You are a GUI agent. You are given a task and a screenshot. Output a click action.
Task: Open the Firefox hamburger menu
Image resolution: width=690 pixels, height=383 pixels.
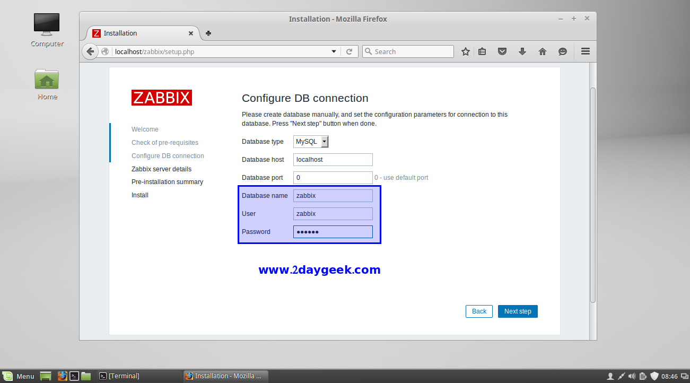coord(586,51)
